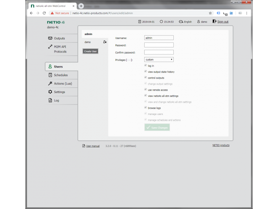
Task: Click the date '2019-04-01'
Action: pos(148,22)
